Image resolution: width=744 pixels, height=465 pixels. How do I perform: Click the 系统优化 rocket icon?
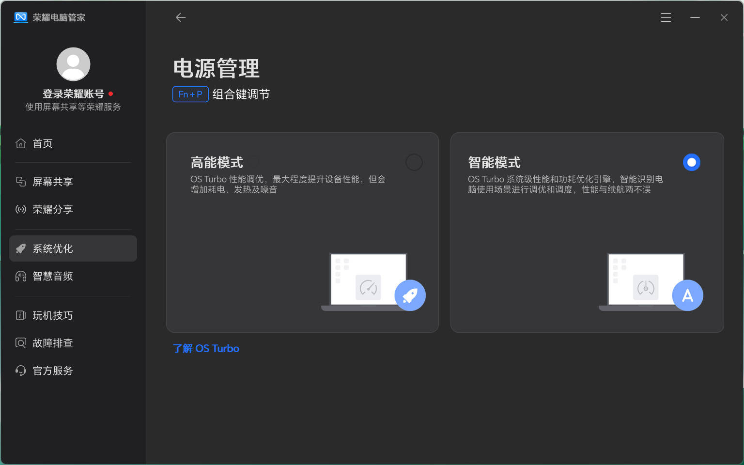21,248
